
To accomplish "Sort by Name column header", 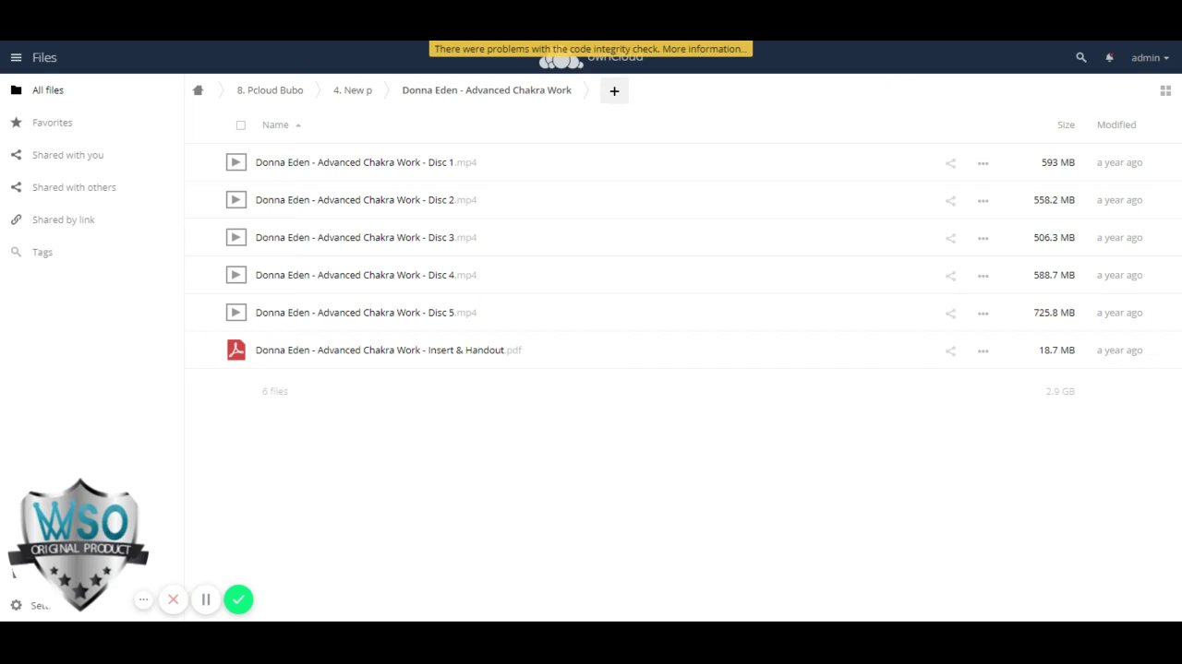I will click(275, 125).
